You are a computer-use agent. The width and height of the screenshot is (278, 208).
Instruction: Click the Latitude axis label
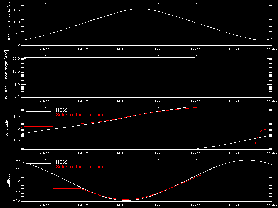(x=8, y=180)
